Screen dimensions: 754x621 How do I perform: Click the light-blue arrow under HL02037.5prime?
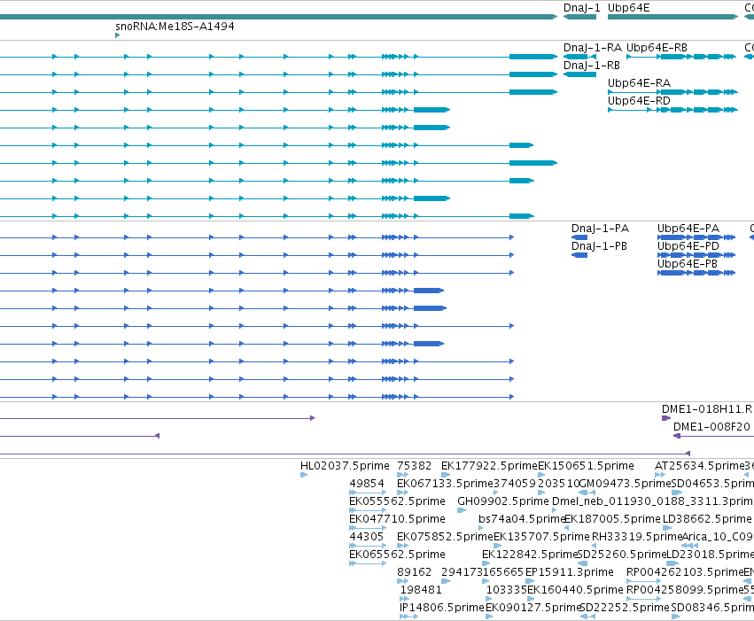[x=303, y=475]
